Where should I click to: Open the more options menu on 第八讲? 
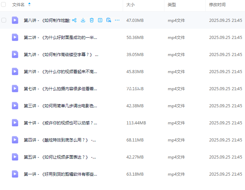coord(117,20)
